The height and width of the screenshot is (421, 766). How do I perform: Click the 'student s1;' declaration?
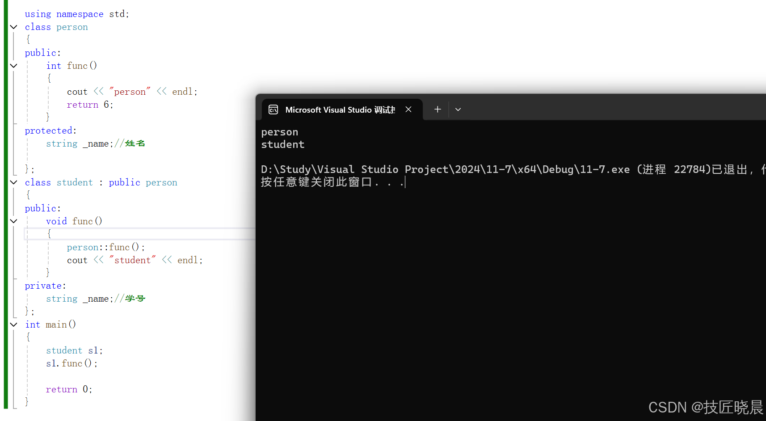pyautogui.click(x=74, y=350)
